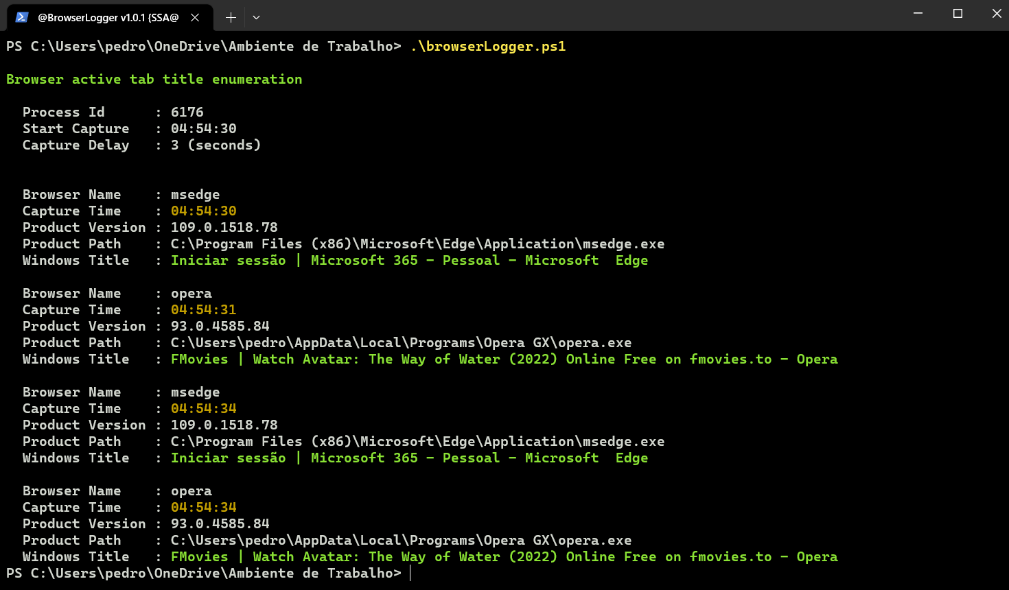This screenshot has width=1009, height=590.
Task: Click the last 'FMovies | Watch Avatar' window title
Action: [505, 557]
